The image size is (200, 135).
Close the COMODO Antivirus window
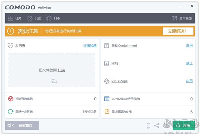192,6
